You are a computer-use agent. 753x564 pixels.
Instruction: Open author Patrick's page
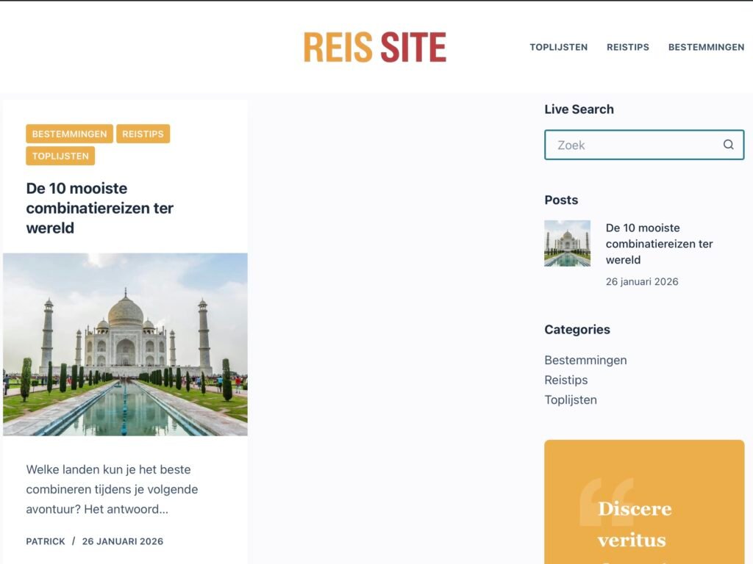(x=45, y=541)
